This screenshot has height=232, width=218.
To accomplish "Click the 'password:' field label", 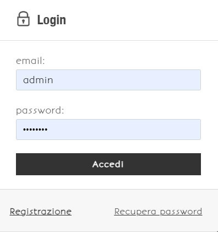I will (40, 111).
